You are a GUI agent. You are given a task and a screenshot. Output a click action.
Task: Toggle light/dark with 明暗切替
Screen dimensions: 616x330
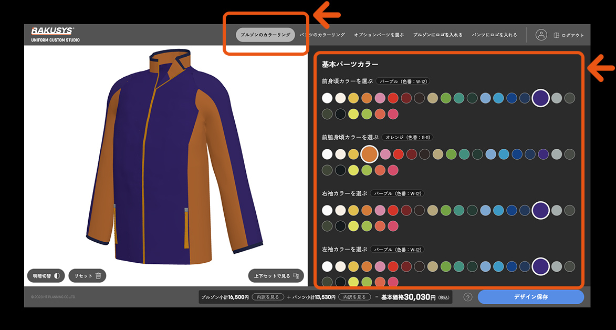pos(46,276)
